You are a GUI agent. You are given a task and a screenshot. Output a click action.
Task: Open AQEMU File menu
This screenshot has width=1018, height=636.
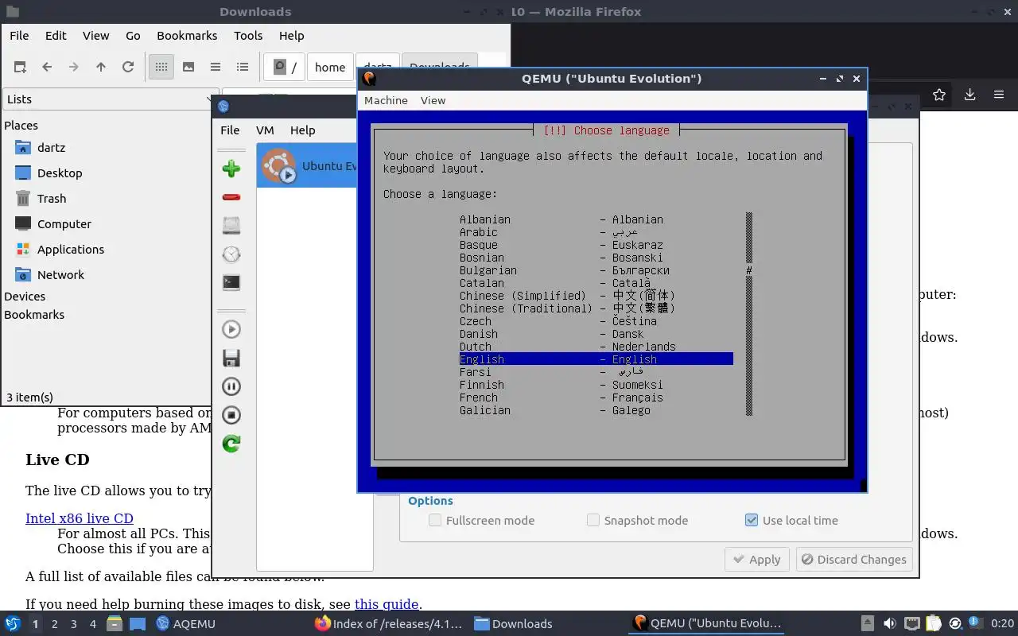(x=230, y=130)
